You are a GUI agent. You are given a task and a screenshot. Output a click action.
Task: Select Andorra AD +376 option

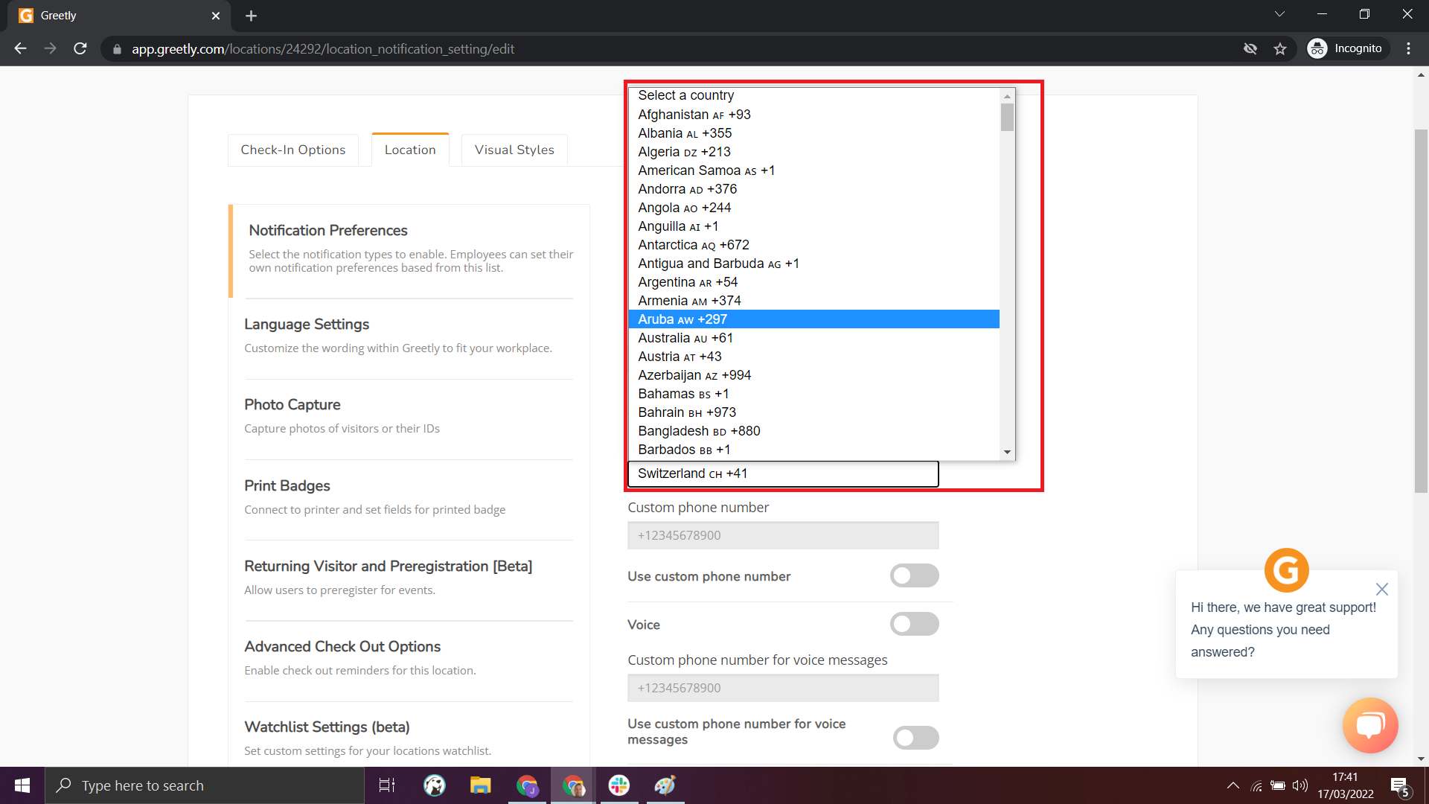[x=814, y=189]
